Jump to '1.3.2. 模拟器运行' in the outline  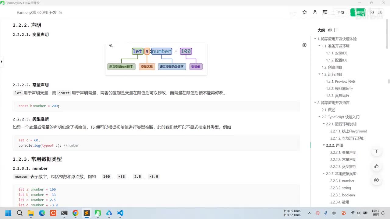pos(339,89)
